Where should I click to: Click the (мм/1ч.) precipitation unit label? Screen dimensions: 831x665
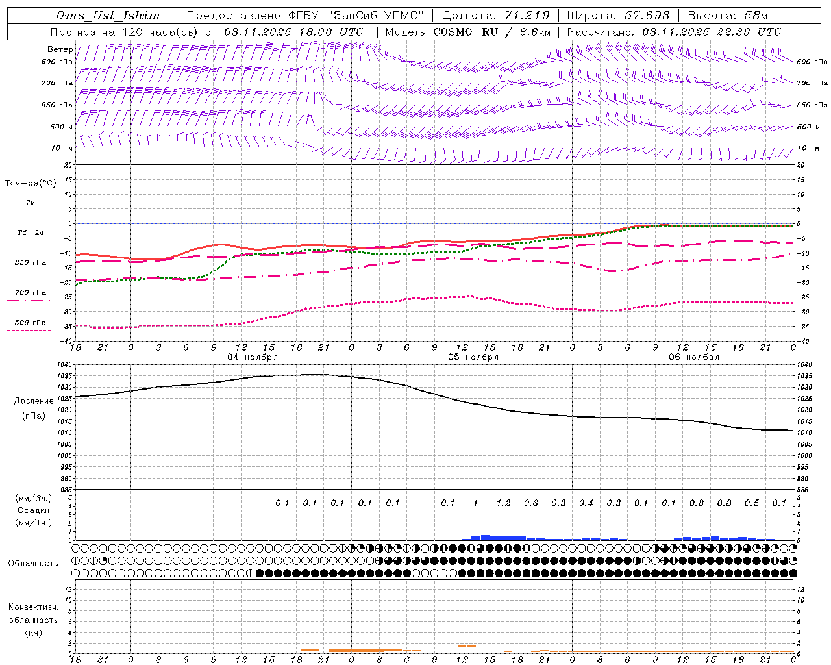(34, 523)
